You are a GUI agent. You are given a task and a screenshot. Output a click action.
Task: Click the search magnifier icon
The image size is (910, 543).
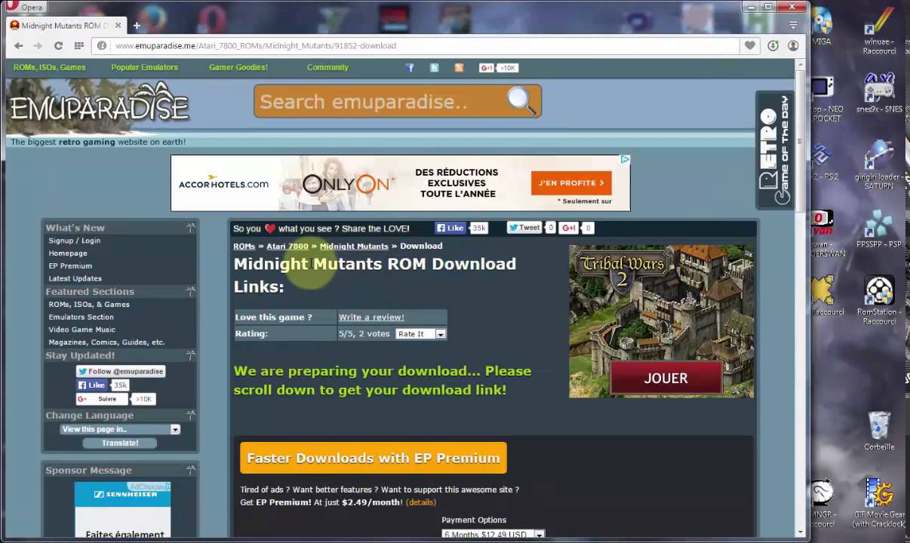[x=521, y=100]
